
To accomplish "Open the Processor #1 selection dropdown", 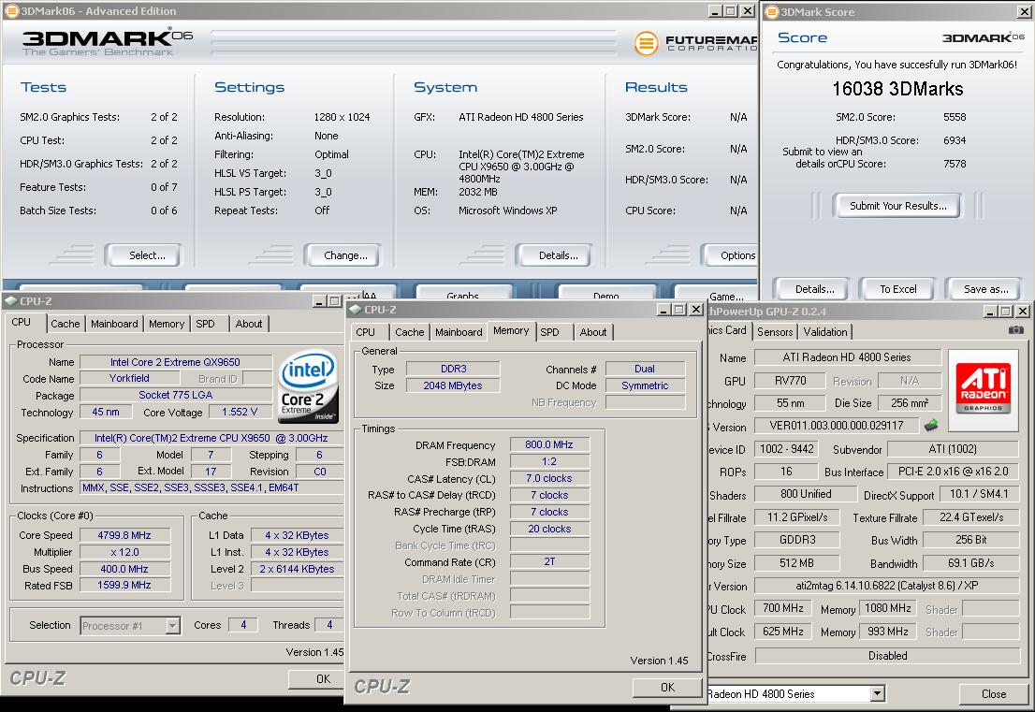I will [172, 626].
